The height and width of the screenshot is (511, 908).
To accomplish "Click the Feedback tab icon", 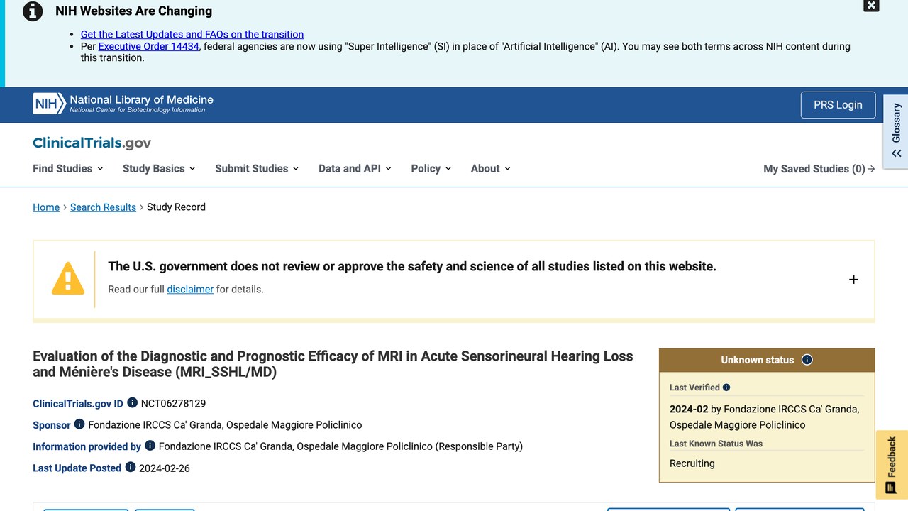I will (x=891, y=488).
